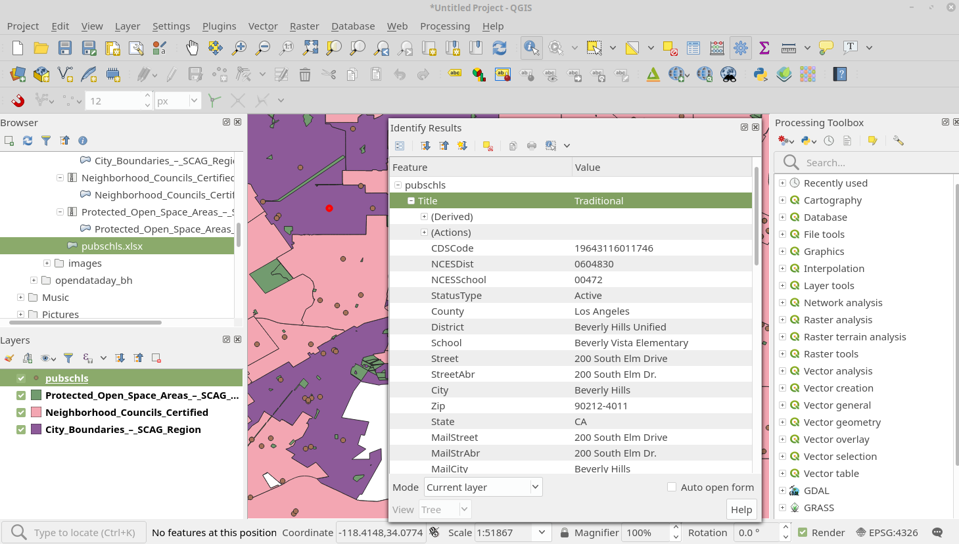The height and width of the screenshot is (544, 959).
Task: Toggle City_Boundaries layer visibility
Action: click(21, 430)
